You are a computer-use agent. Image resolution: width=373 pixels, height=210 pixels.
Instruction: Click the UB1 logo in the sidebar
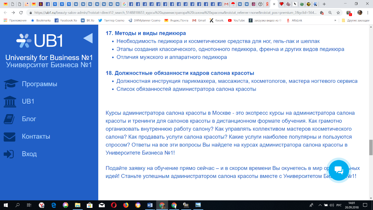pyautogui.click(x=39, y=40)
